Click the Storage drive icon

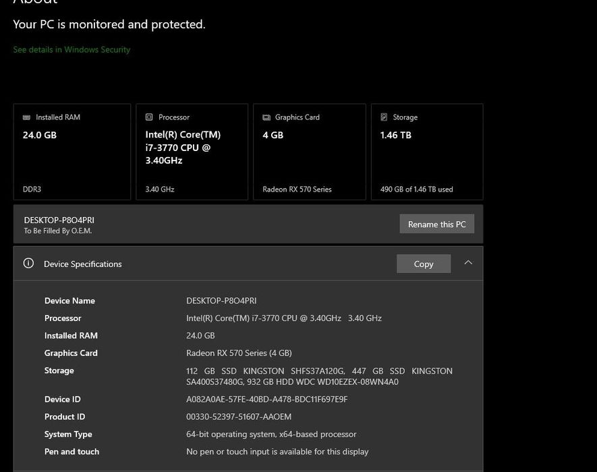pyautogui.click(x=384, y=117)
